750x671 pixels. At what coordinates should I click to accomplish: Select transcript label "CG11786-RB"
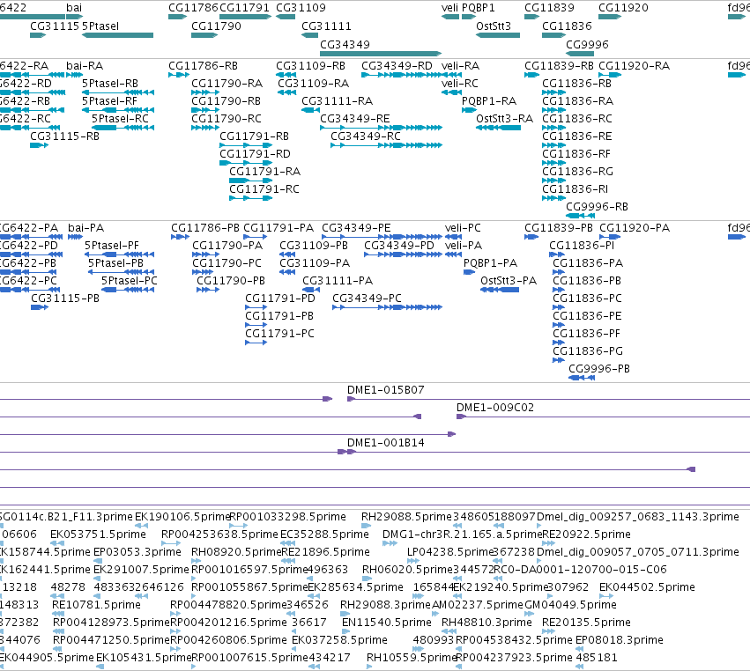[x=203, y=66]
